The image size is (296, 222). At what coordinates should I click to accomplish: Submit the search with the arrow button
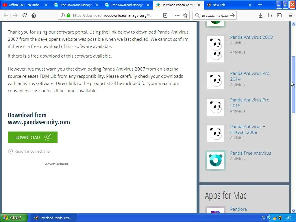tap(233, 16)
